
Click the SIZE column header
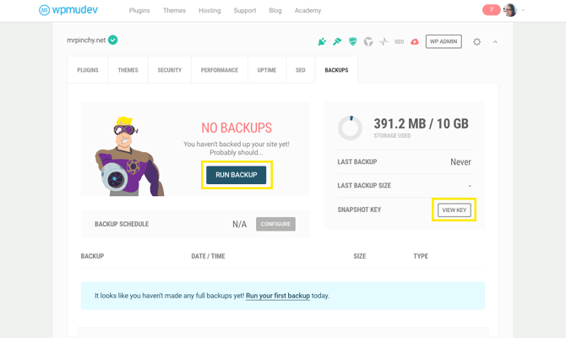[360, 256]
